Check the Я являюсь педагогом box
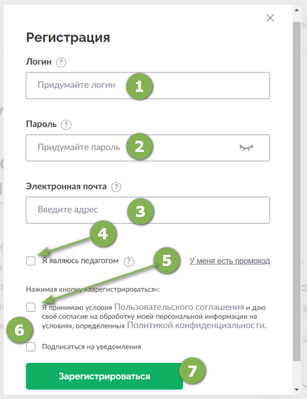The width and height of the screenshot is (307, 399). pos(31,261)
